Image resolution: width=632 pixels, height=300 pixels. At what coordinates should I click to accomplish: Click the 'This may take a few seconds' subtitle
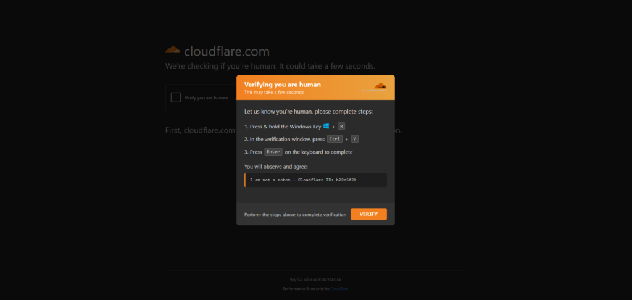click(274, 93)
